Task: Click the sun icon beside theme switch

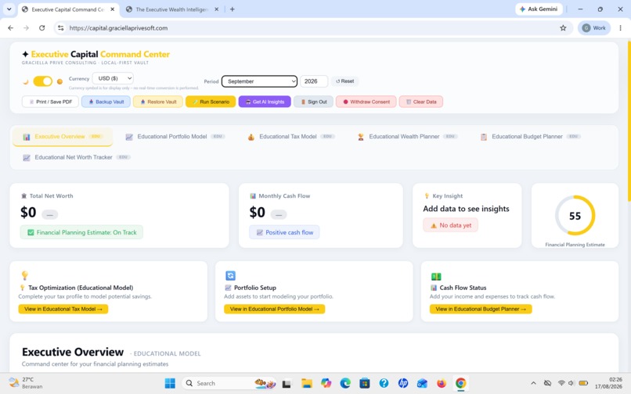Action: (59, 81)
